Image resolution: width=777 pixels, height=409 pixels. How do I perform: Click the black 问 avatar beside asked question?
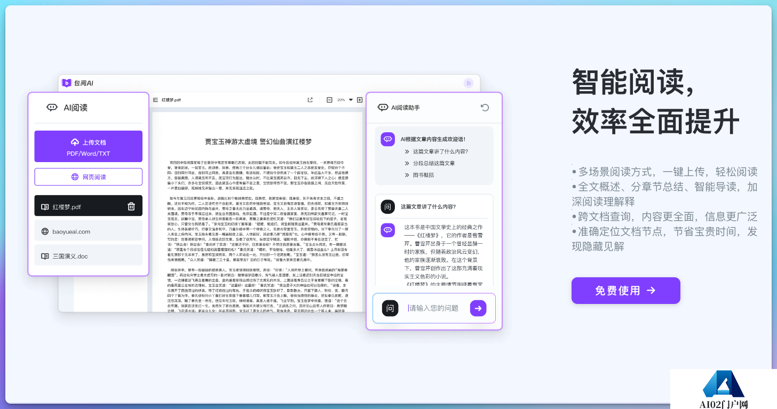click(388, 207)
